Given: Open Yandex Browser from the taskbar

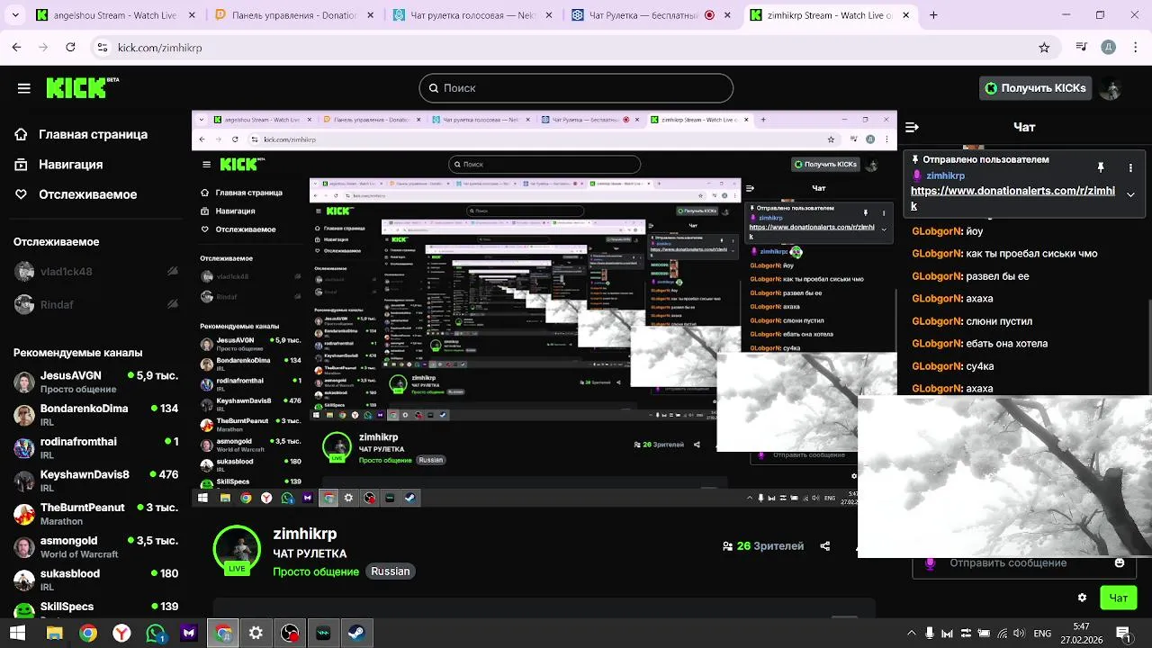Looking at the screenshot, I should pos(121,634).
